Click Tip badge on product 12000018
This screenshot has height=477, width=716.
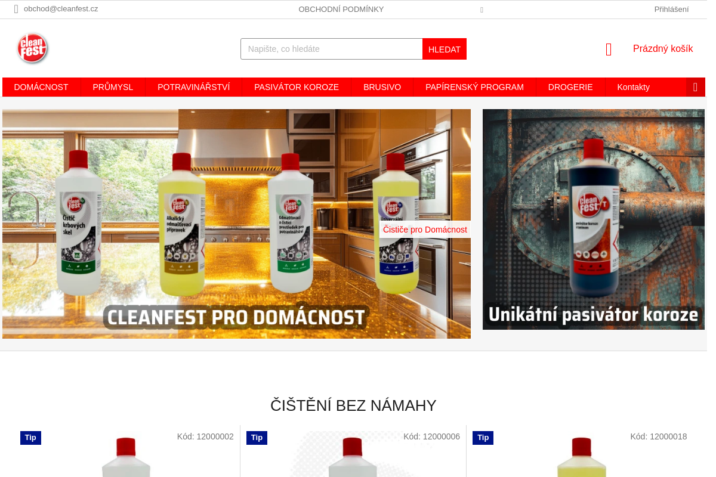(x=483, y=438)
